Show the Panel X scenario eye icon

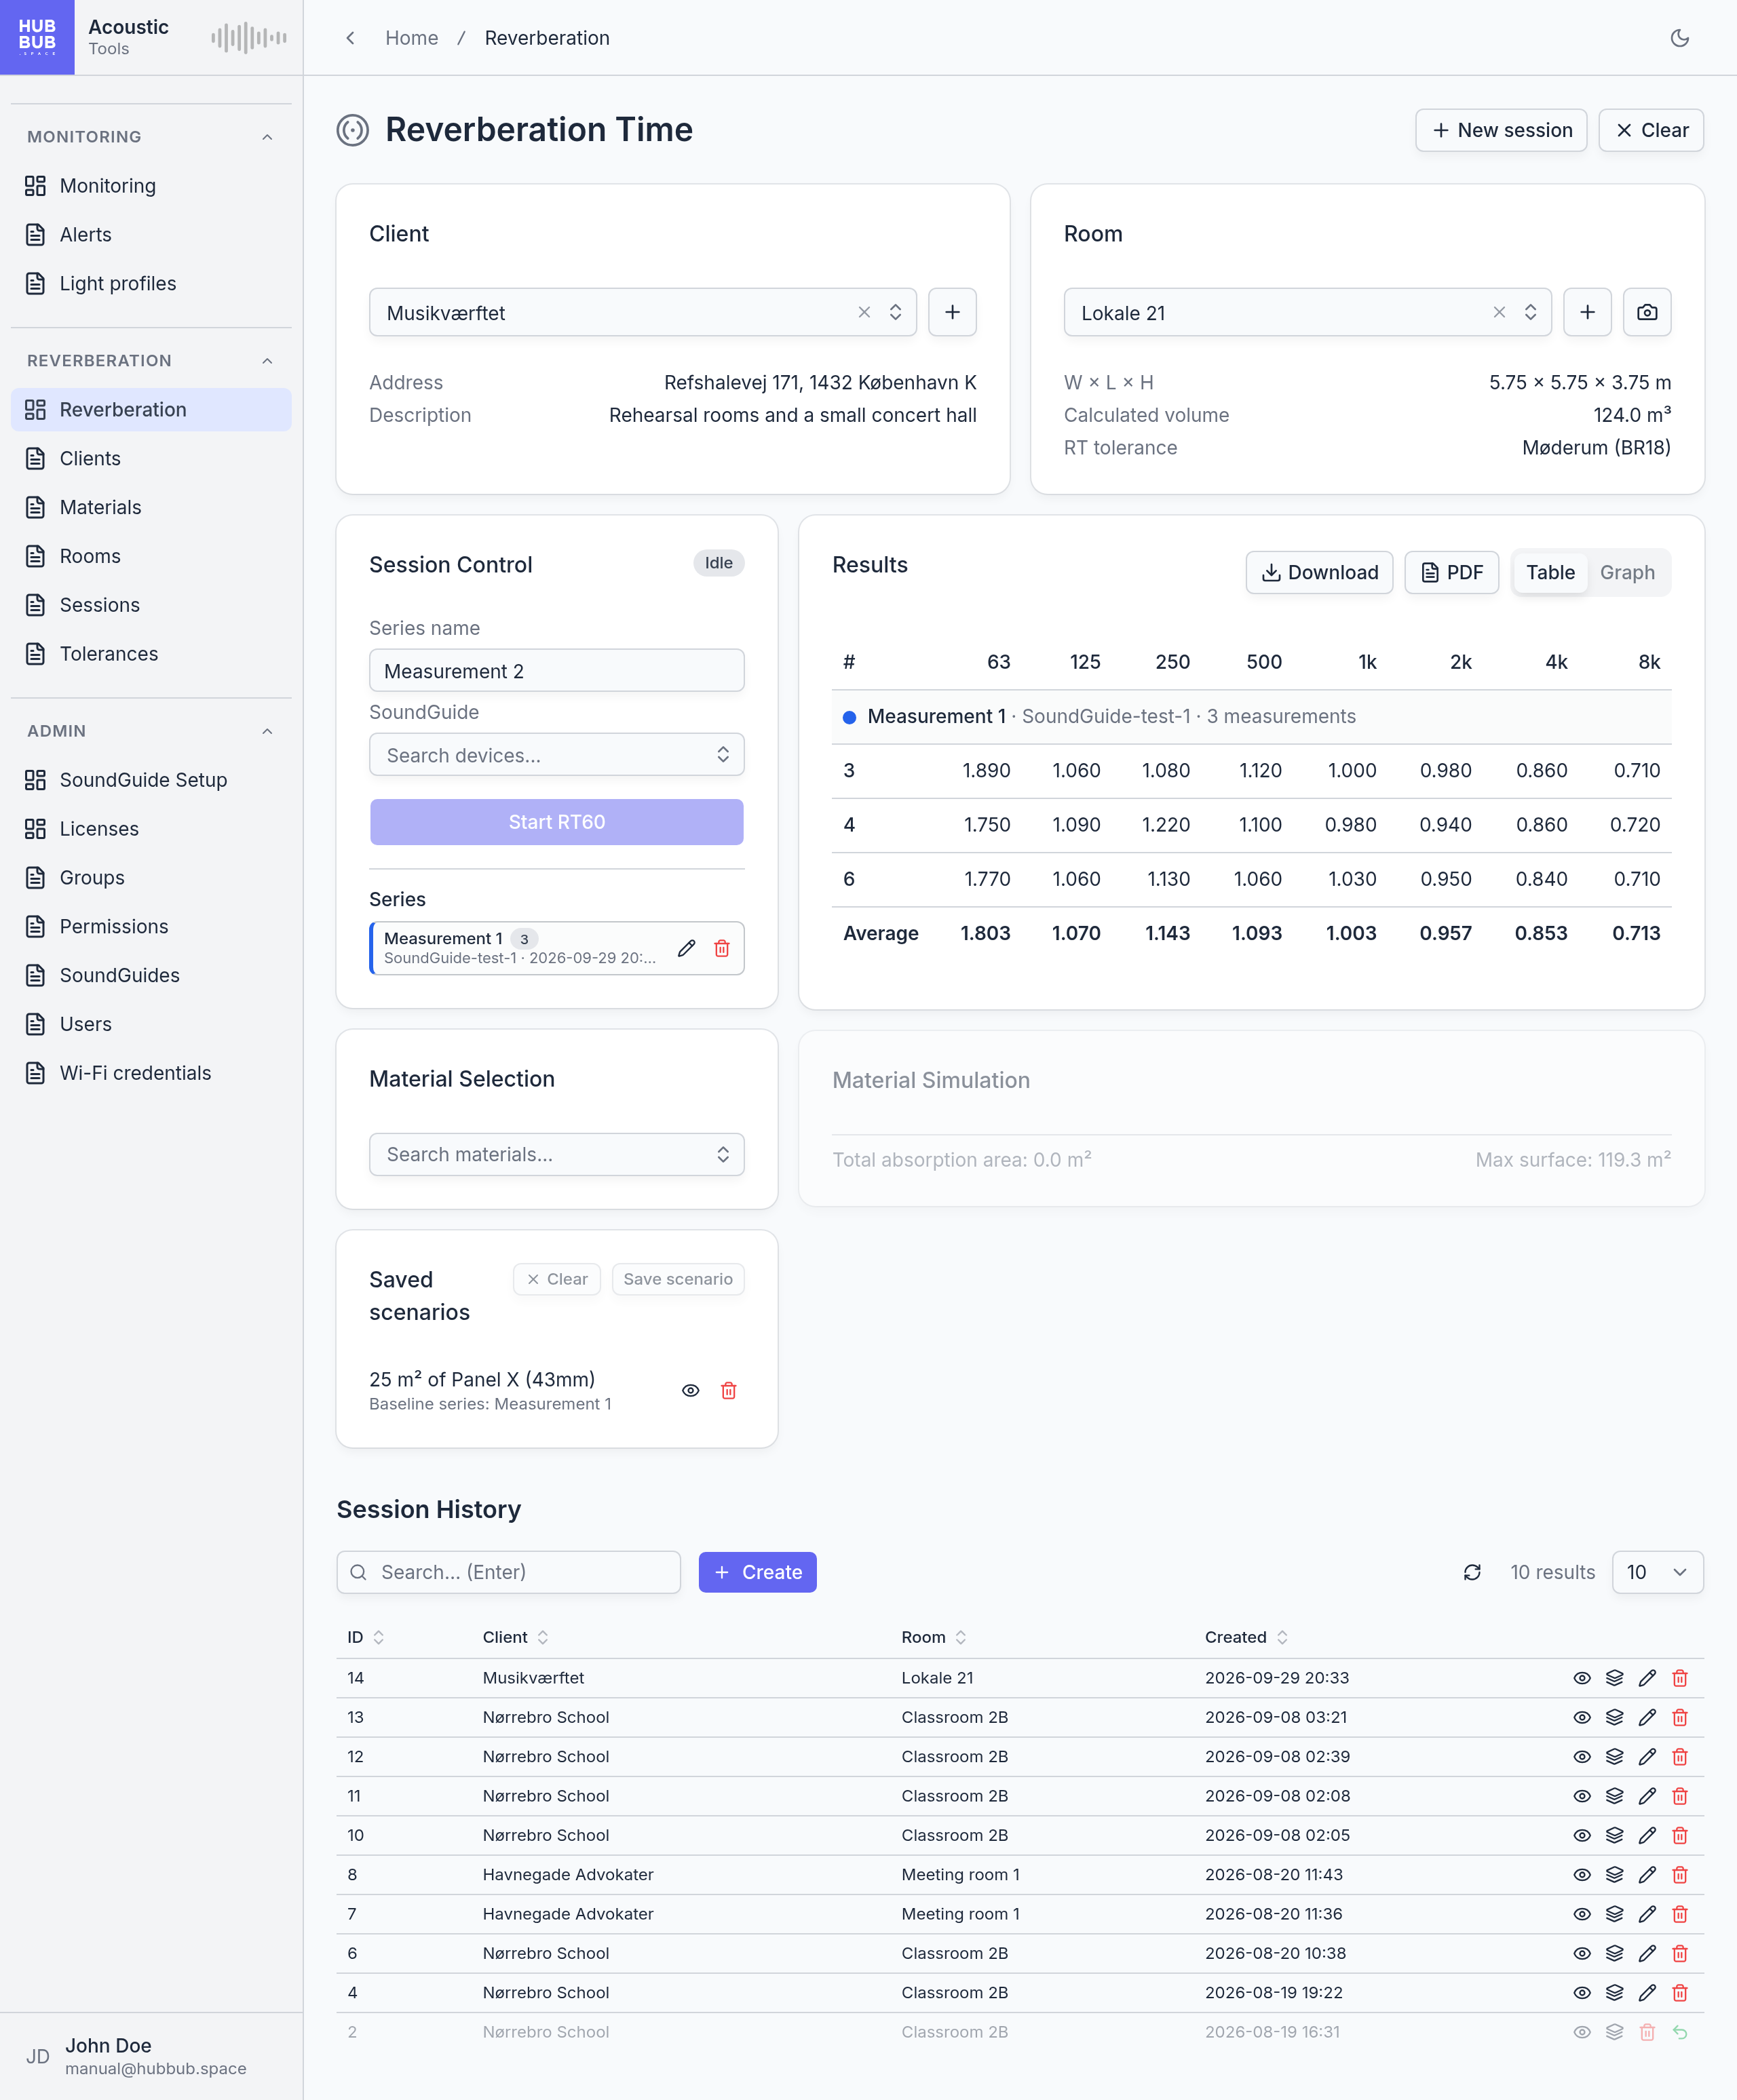691,1390
